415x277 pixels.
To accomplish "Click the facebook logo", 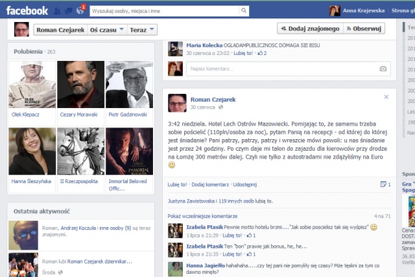I will (x=27, y=10).
